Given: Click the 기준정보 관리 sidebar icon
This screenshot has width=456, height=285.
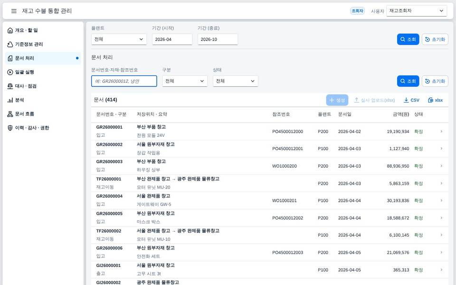Looking at the screenshot, I should (x=10, y=44).
